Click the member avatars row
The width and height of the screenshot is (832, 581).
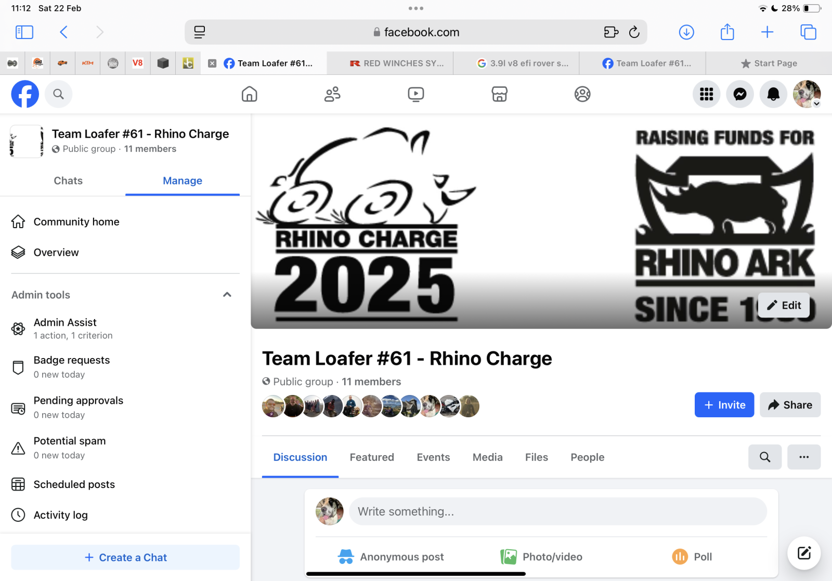(370, 406)
